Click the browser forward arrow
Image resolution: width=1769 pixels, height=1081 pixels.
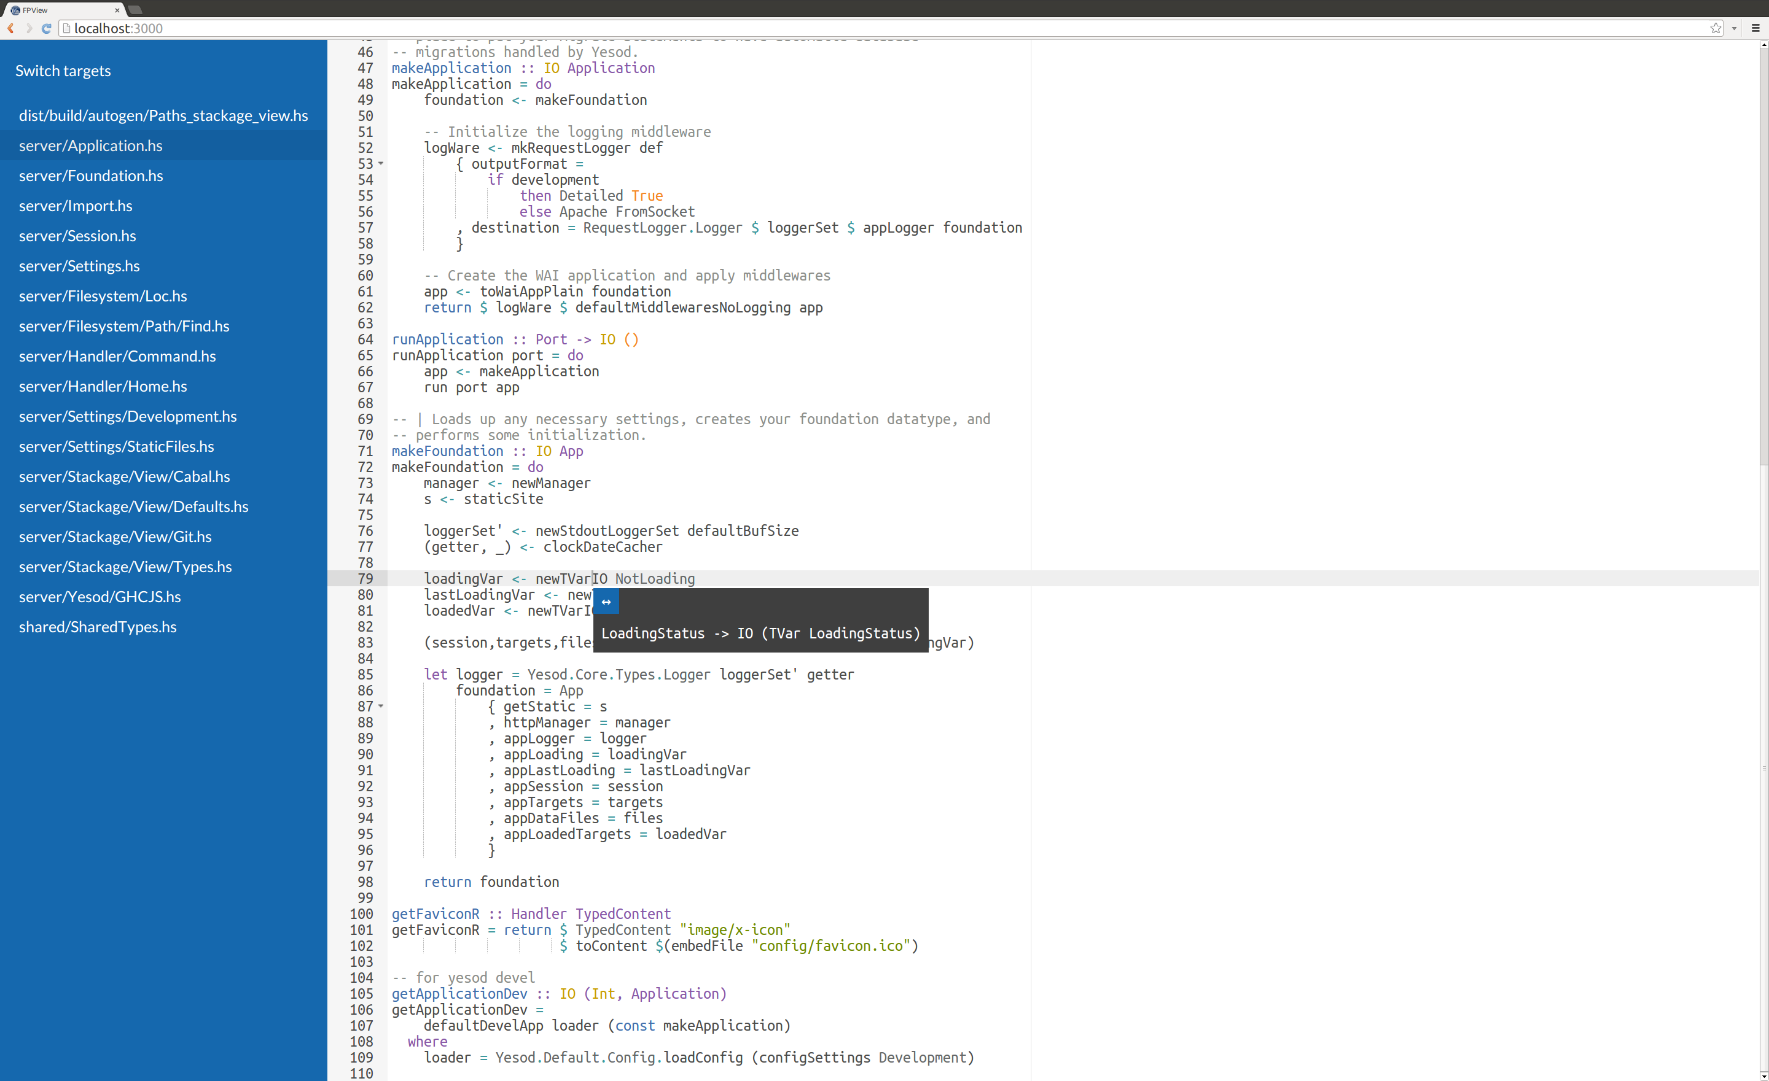pos(29,29)
